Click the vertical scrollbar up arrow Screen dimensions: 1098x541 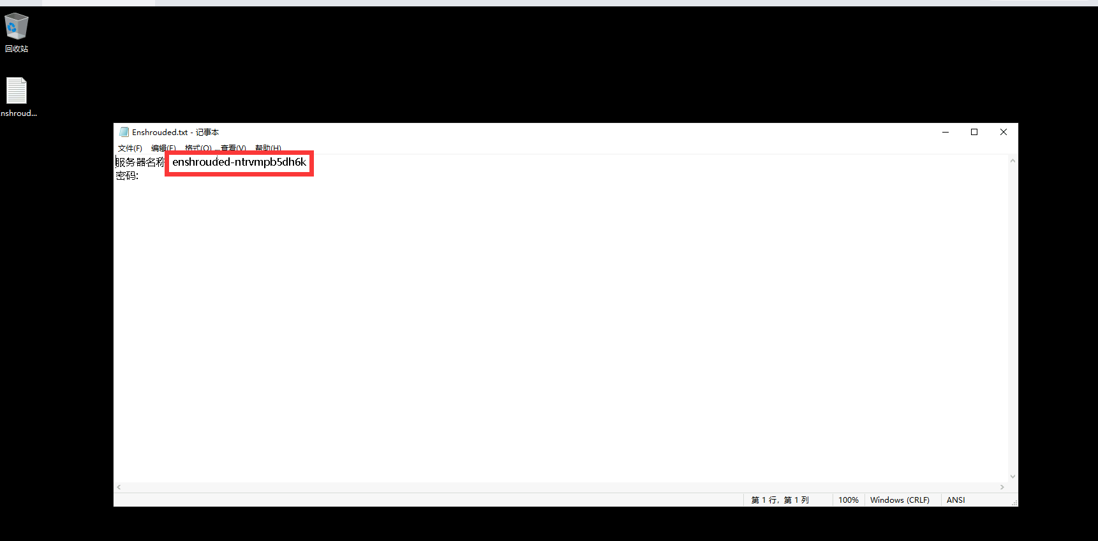click(1013, 161)
